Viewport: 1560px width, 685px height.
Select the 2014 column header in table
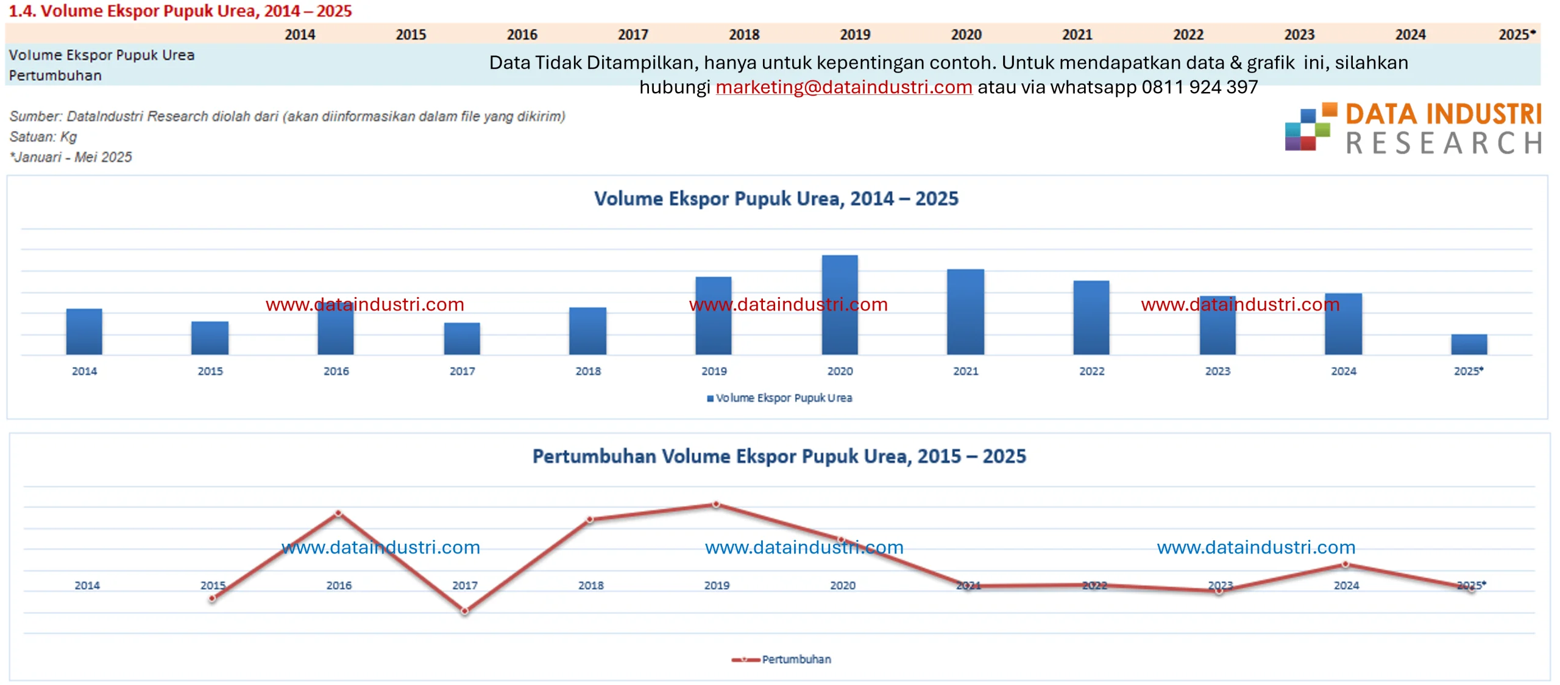click(x=300, y=35)
